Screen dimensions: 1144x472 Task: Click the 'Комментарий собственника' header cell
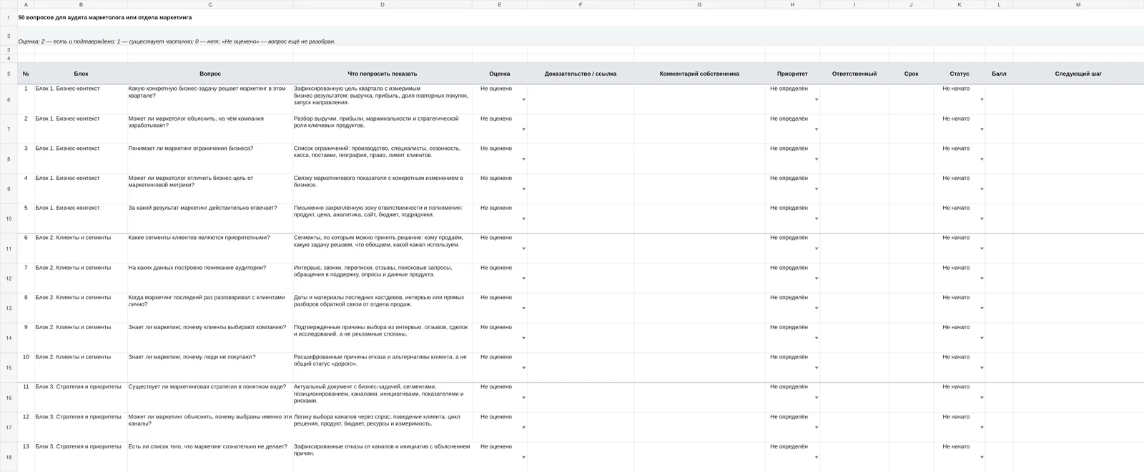699,74
